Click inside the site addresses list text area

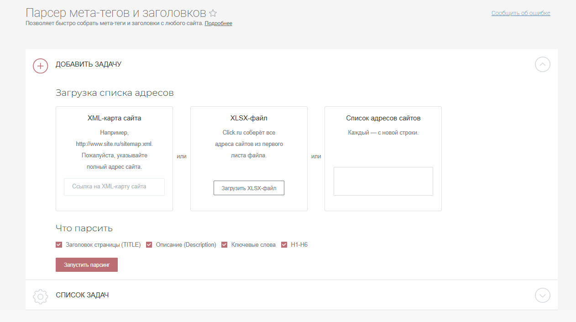click(x=383, y=181)
